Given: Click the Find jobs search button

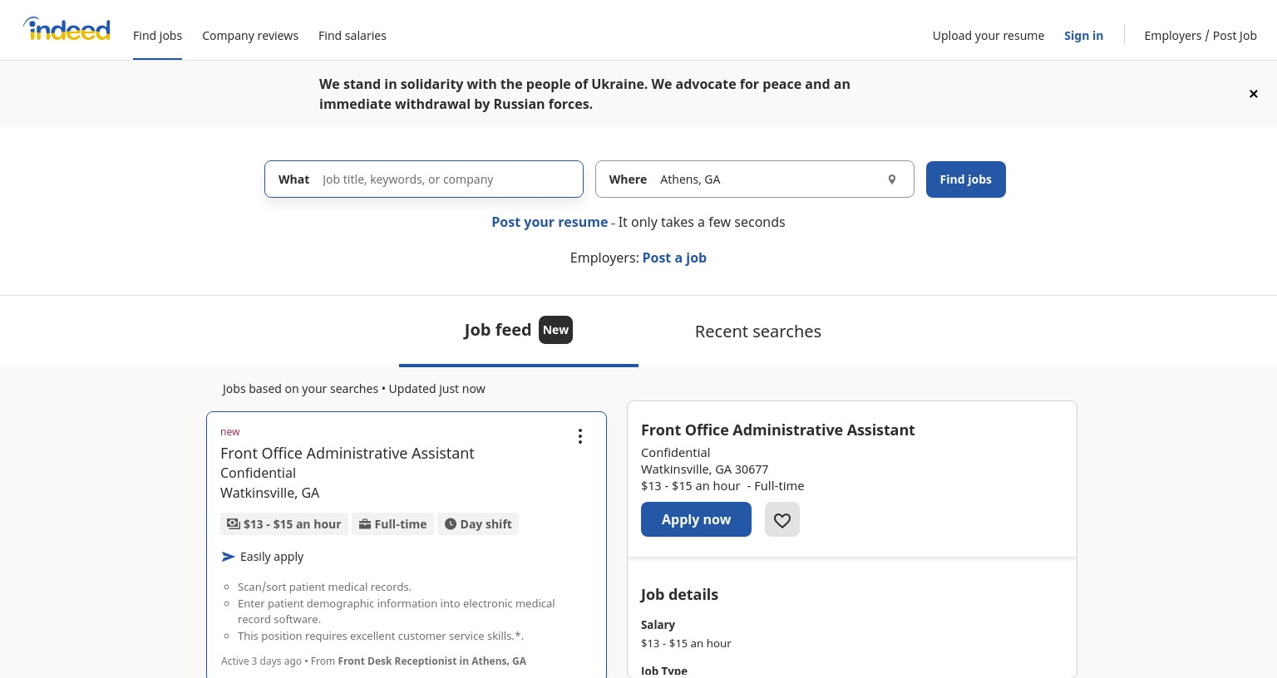Looking at the screenshot, I should pos(966,179).
